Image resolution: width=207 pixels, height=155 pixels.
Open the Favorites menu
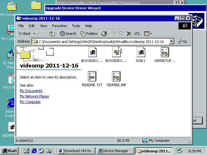tap(60, 26)
